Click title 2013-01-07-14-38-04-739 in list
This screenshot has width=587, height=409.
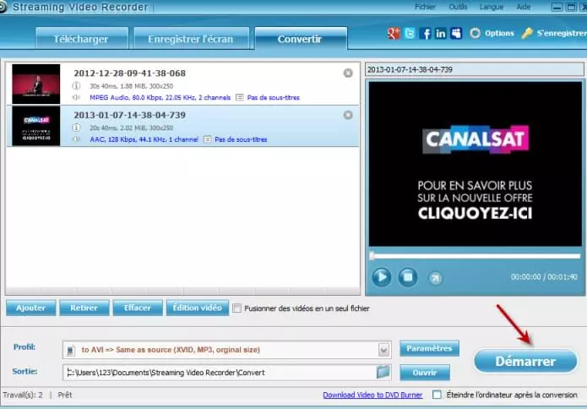click(129, 115)
